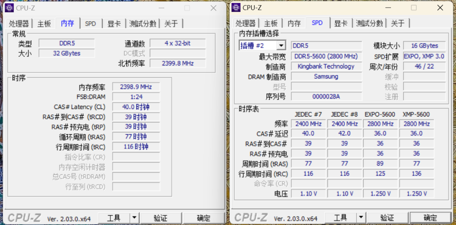Viewport: 456px width, 225px height.
Task: Open 測試分數 tab in right window
Action: 369,24
